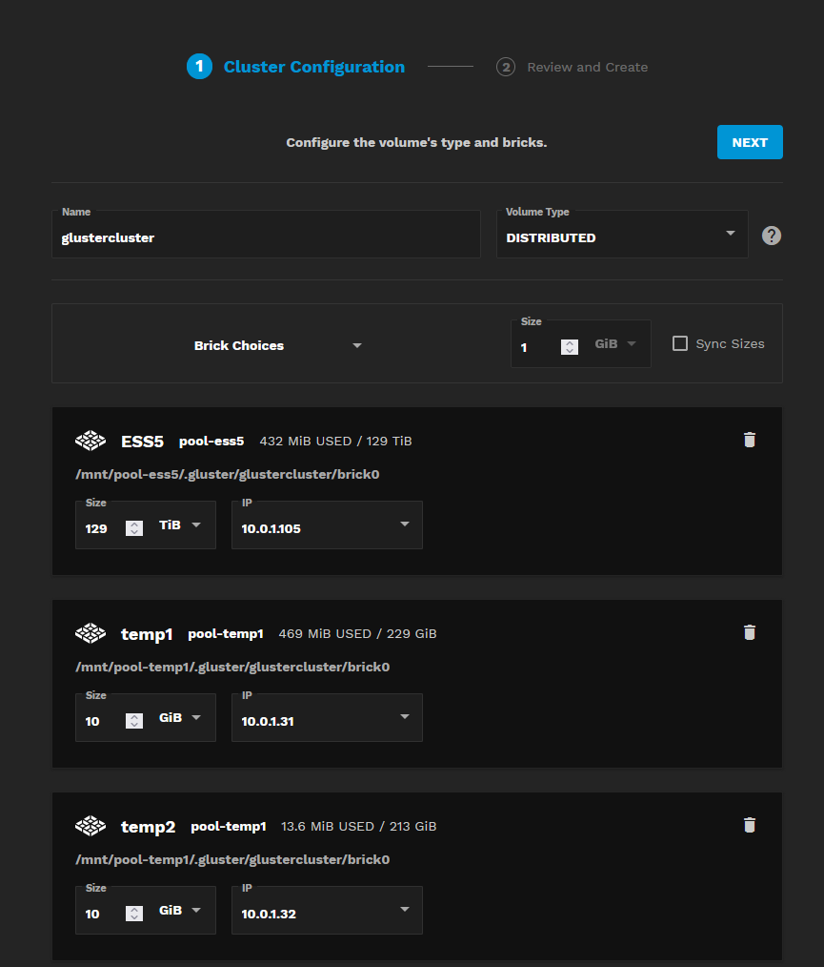824x967 pixels.
Task: Open the 10.0.1.105 IP dropdown
Action: 327,525
